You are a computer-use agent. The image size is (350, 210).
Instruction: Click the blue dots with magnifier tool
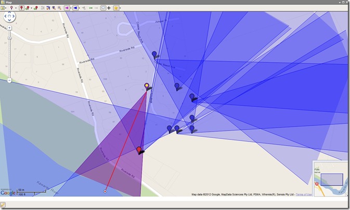click(x=54, y=8)
